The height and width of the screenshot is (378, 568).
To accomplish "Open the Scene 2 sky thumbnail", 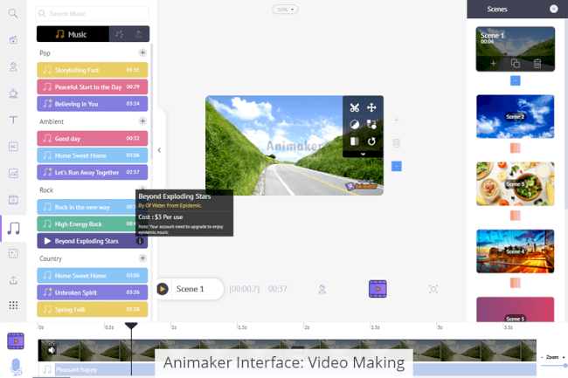I will (x=515, y=116).
